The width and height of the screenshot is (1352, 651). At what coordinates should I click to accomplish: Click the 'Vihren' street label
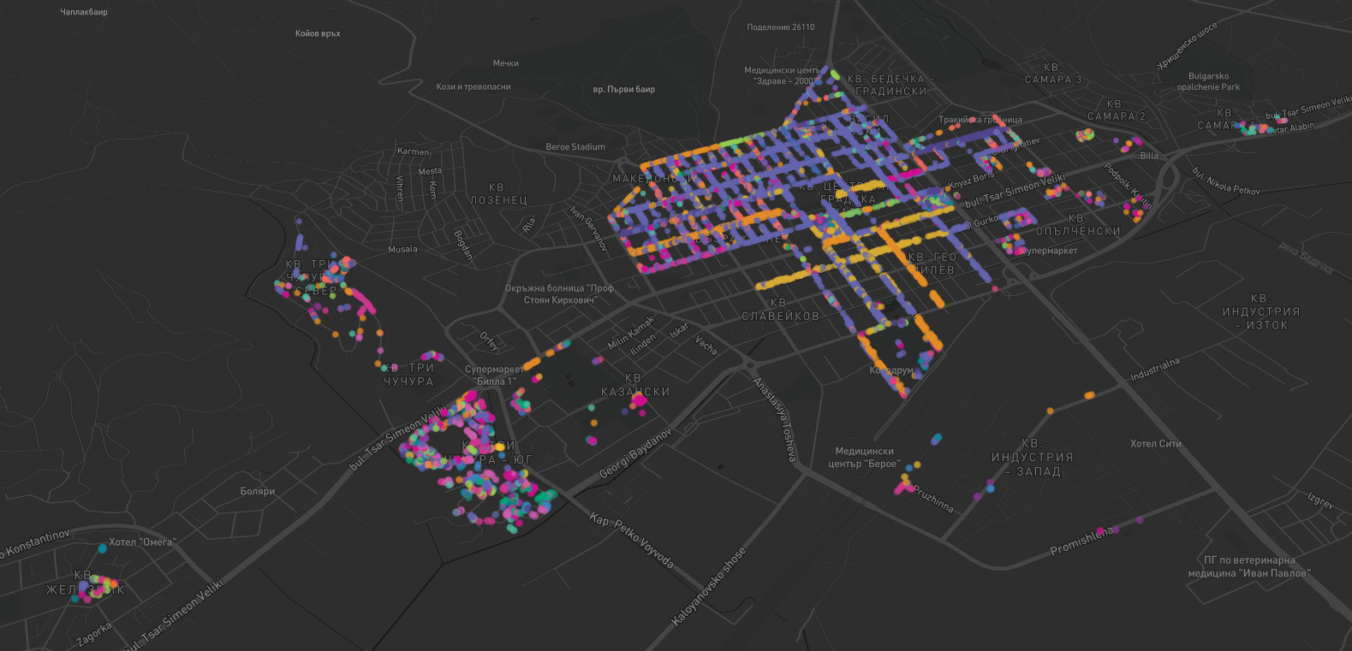pyautogui.click(x=400, y=188)
